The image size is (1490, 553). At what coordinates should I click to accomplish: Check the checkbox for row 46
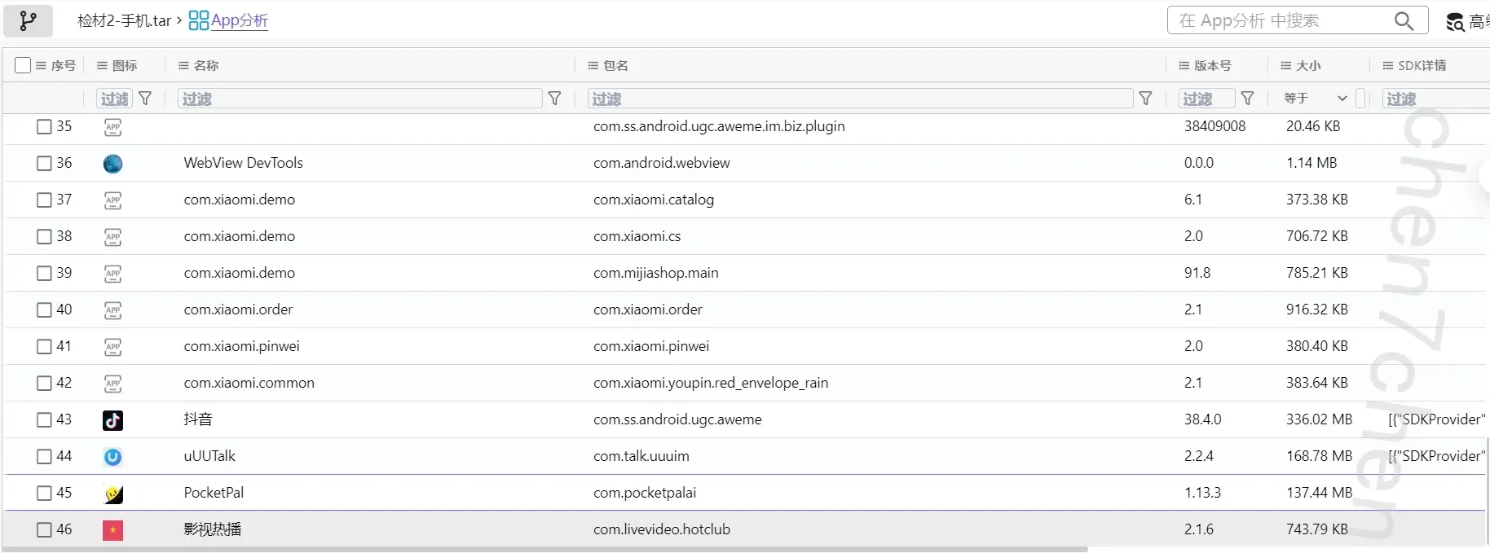44,530
